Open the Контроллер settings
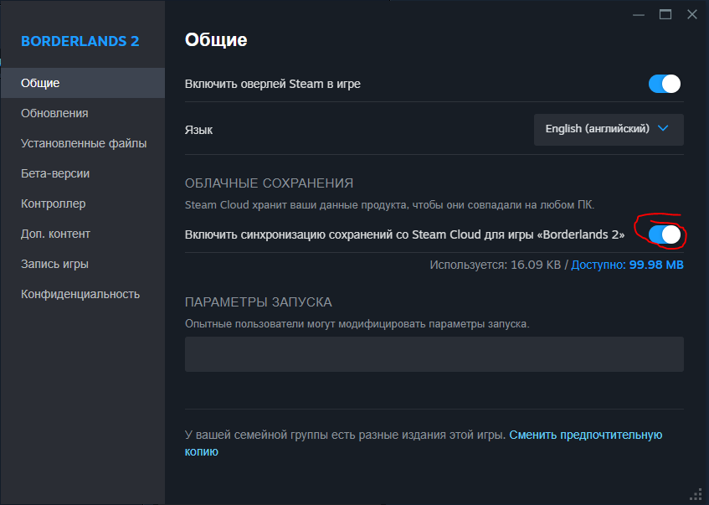The image size is (709, 505). (x=83, y=204)
